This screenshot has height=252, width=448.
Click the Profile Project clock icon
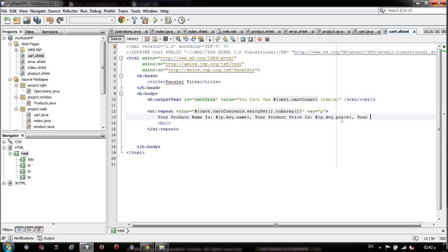[x=181, y=20]
